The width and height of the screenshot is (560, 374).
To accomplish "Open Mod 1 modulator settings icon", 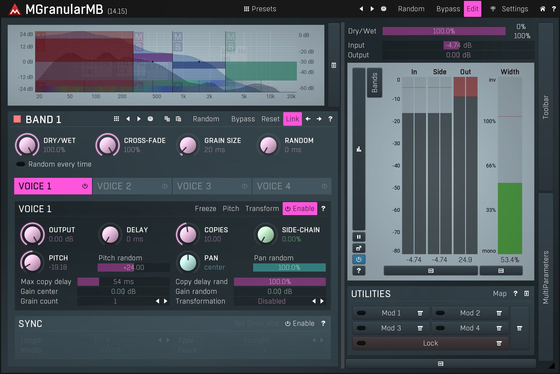I will (420, 313).
